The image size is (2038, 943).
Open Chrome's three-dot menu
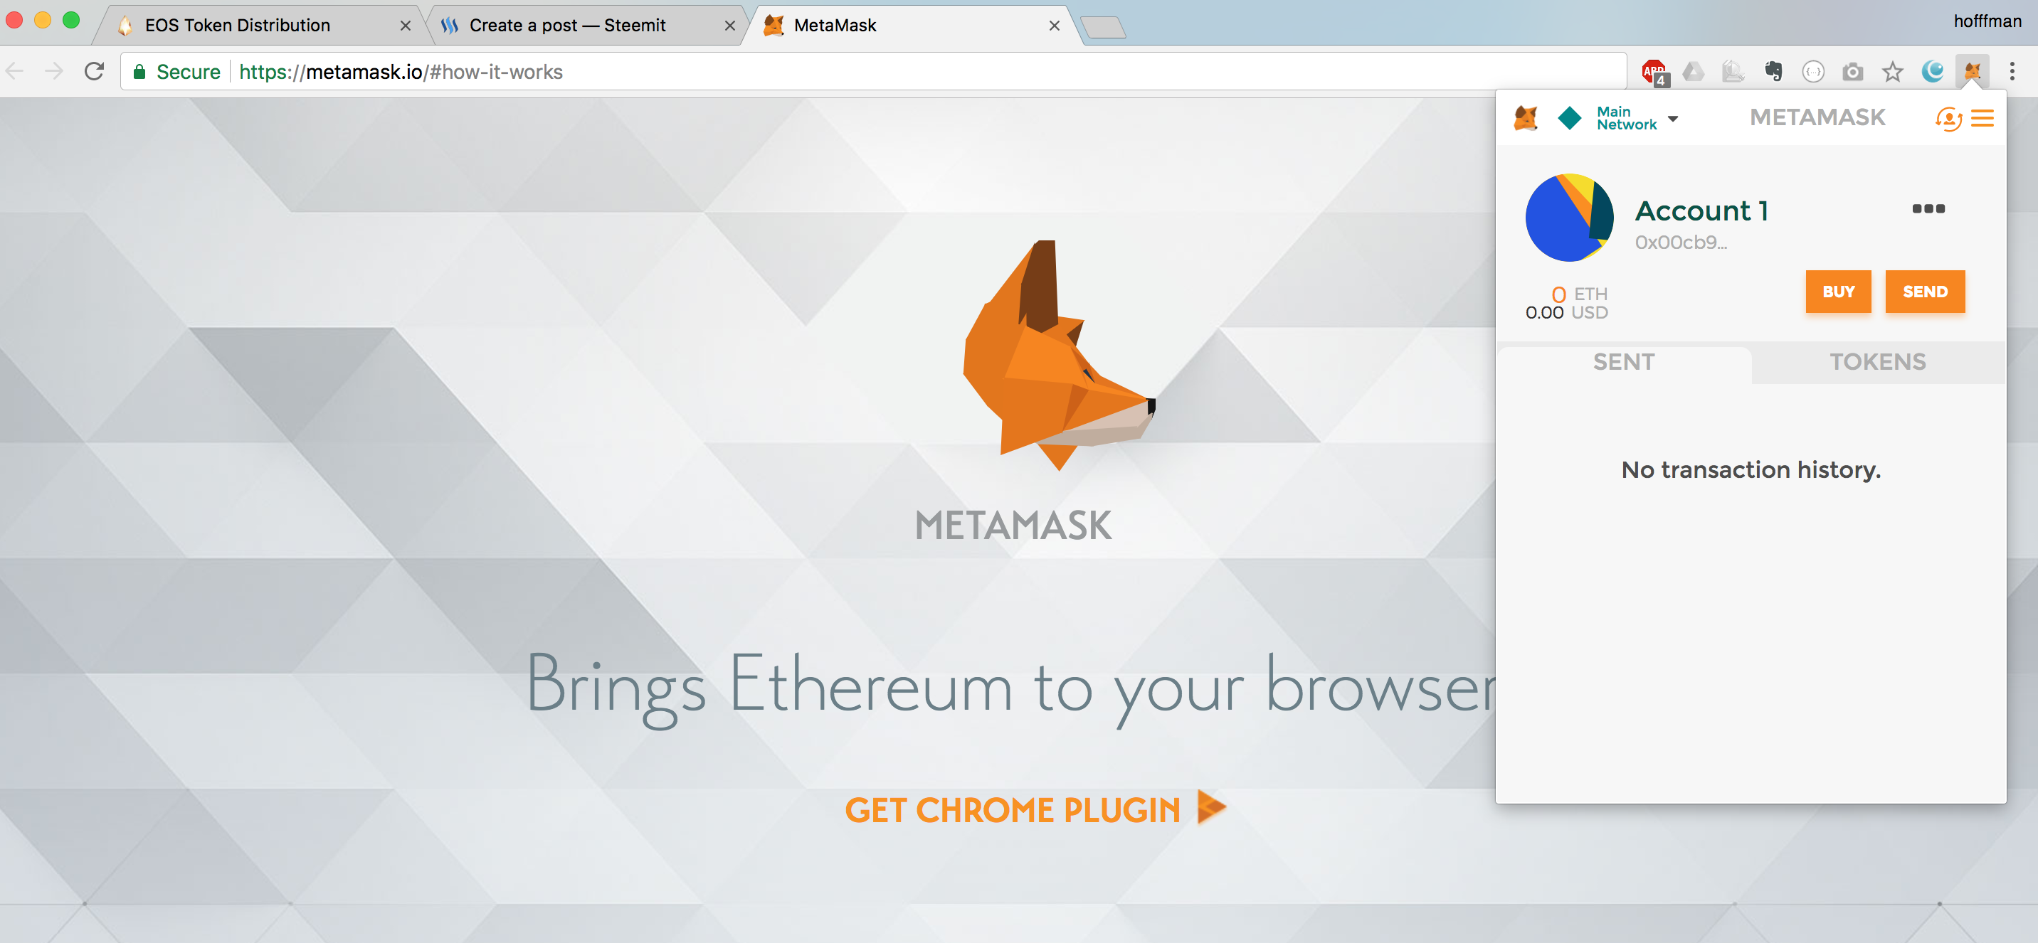coord(2012,72)
